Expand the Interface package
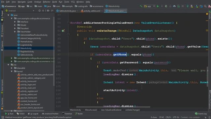211x119 pixels. (x=15, y=22)
